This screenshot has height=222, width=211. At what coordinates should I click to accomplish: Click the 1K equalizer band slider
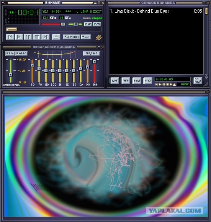coord(60,71)
